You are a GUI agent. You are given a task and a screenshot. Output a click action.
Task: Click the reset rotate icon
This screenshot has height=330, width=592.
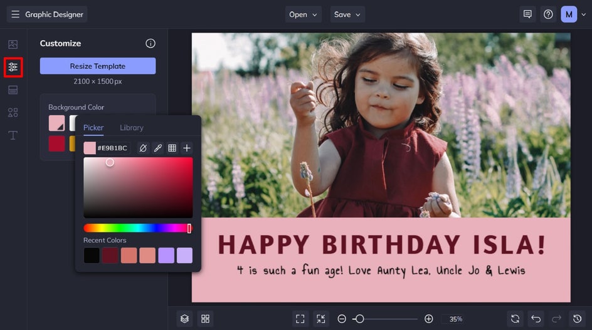(515, 319)
